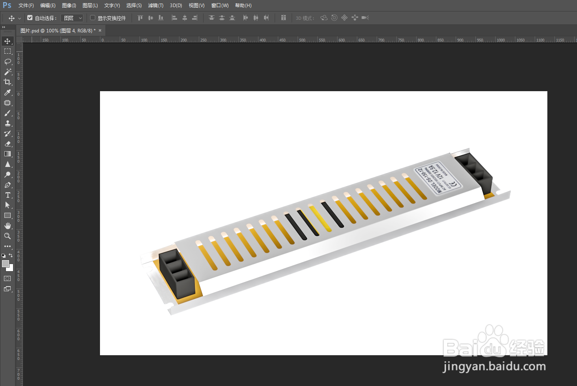577x386 pixels.
Task: Select the Crop tool
Action: [x=8, y=82]
